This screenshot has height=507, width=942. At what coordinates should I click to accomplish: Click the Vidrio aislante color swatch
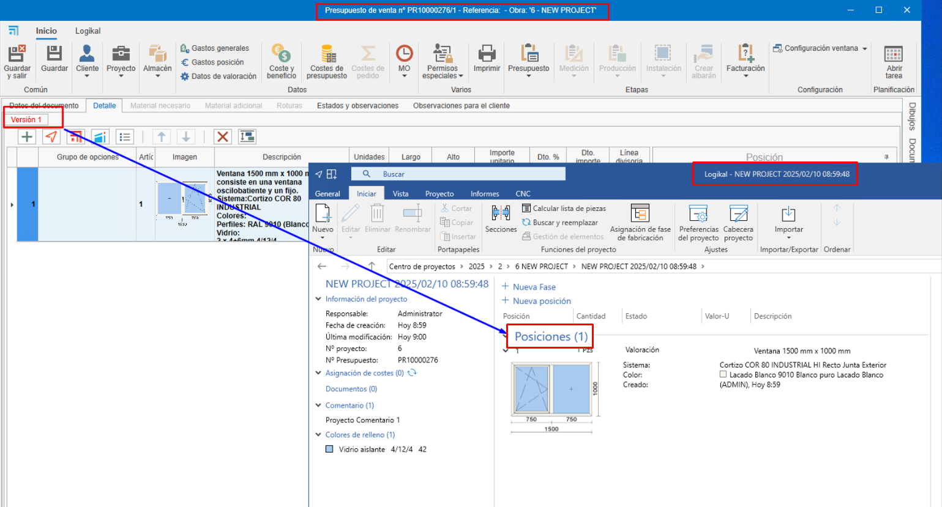tap(329, 449)
